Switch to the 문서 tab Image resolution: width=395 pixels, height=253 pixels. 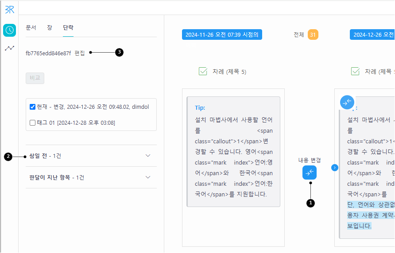(x=31, y=28)
